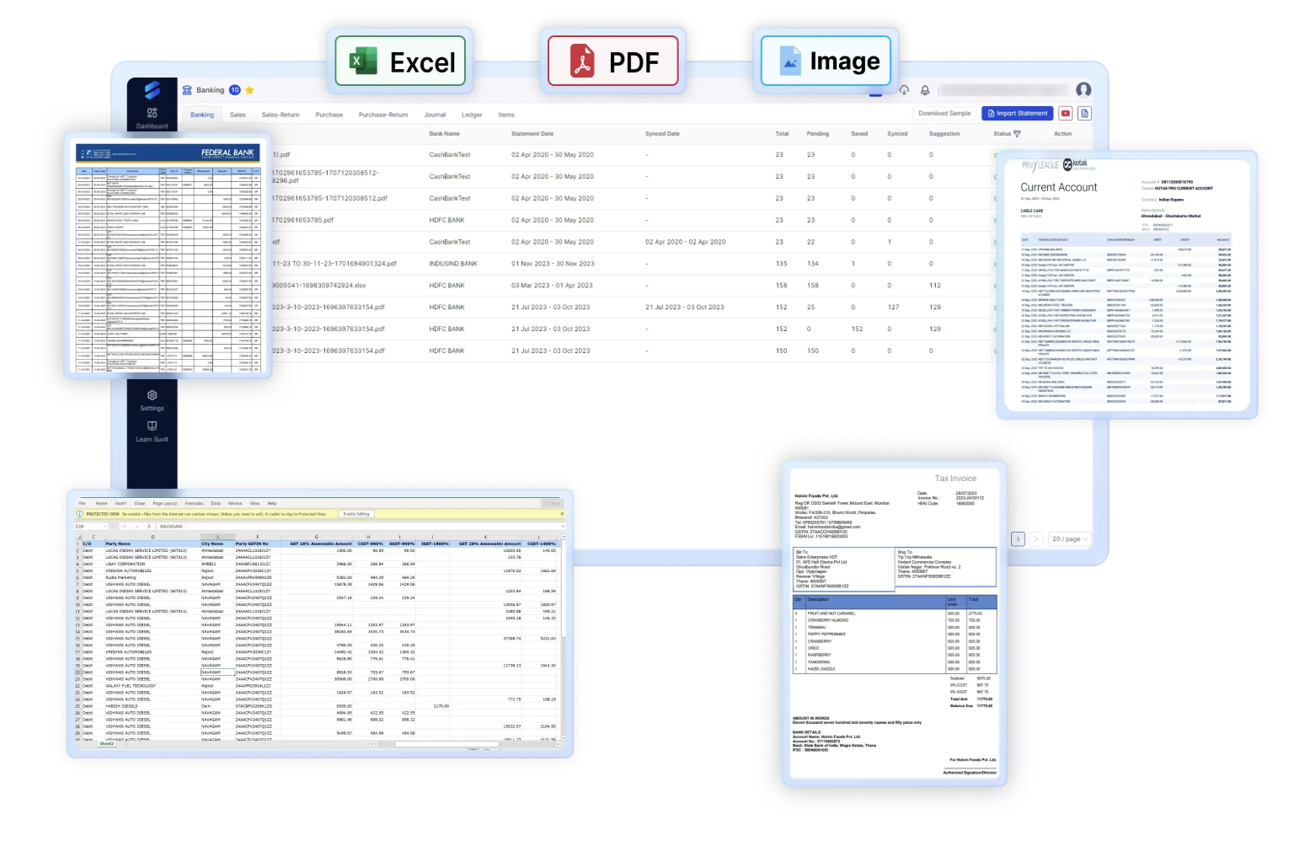Image resolution: width=1299 pixels, height=841 pixels.
Task: Toggle the yellow favorite star beside Banking
Action: 249,90
